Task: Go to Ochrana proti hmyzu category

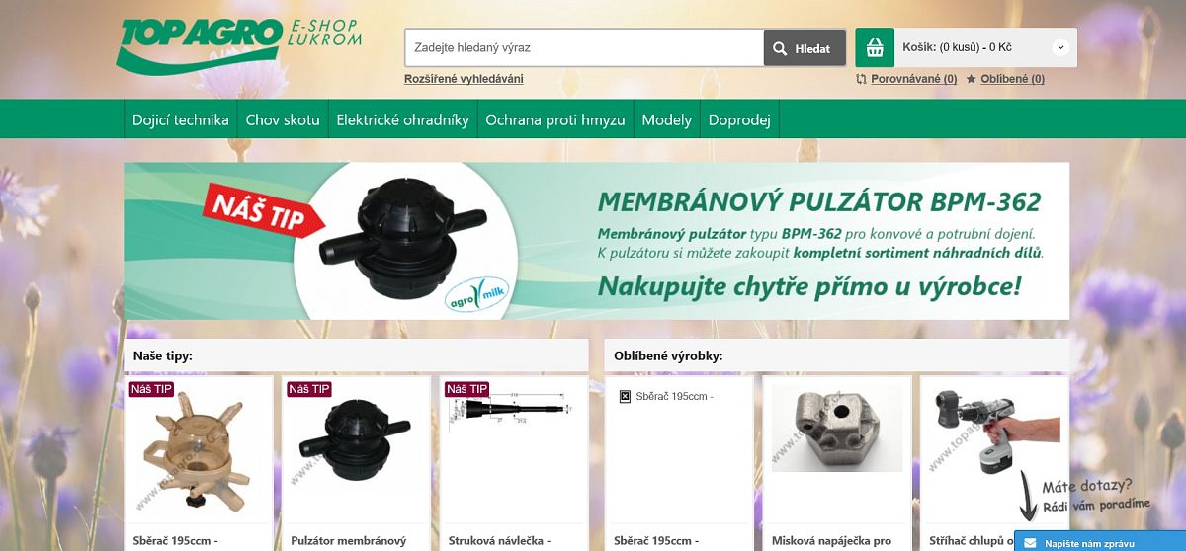Action: click(x=555, y=119)
